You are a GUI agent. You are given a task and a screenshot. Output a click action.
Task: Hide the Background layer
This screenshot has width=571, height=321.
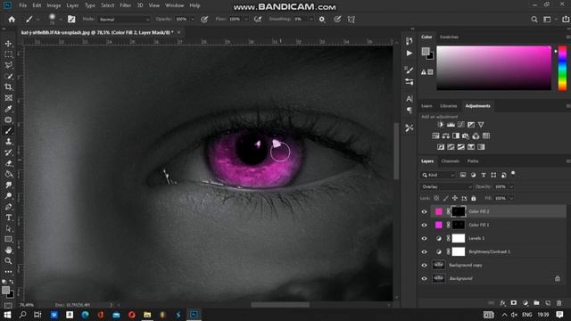coord(424,279)
